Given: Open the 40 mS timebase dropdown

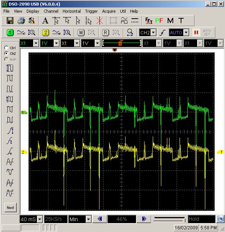Looking at the screenshot, I should (x=40, y=219).
